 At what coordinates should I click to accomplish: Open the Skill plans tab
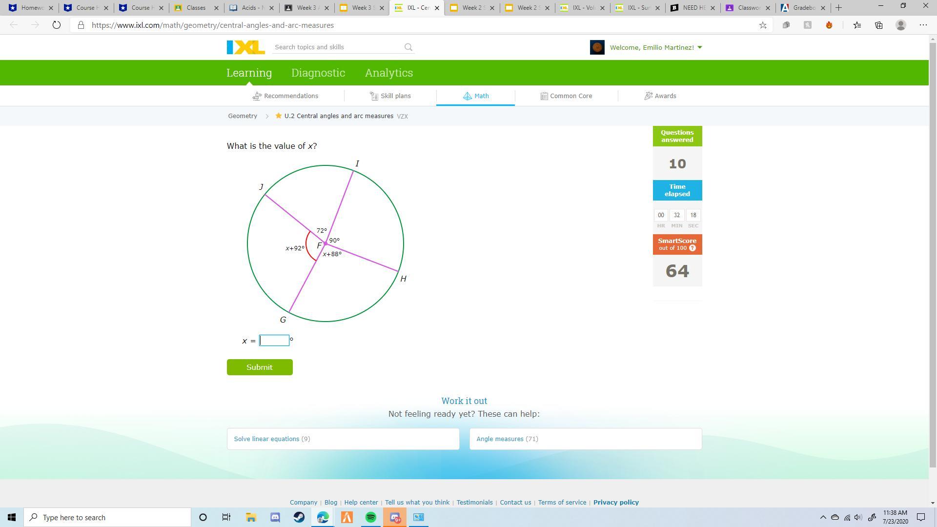tap(390, 96)
